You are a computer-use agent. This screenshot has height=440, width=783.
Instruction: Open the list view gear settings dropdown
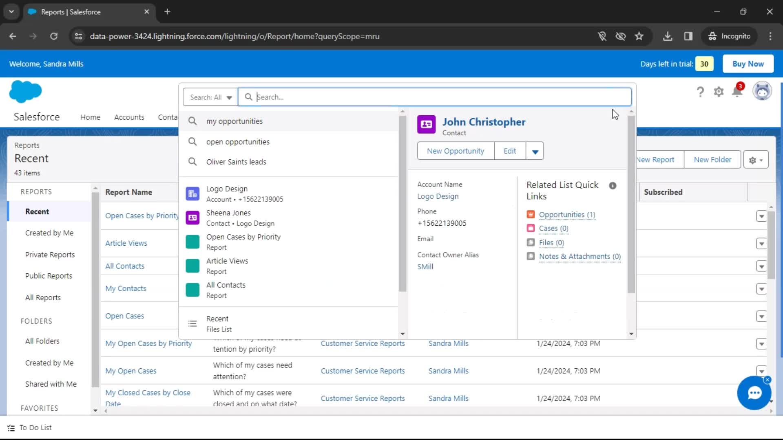pyautogui.click(x=756, y=160)
